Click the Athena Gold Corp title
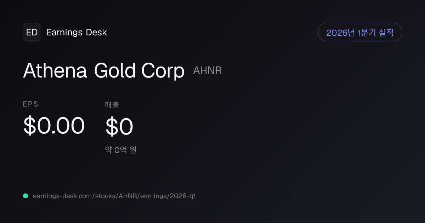 click(104, 71)
